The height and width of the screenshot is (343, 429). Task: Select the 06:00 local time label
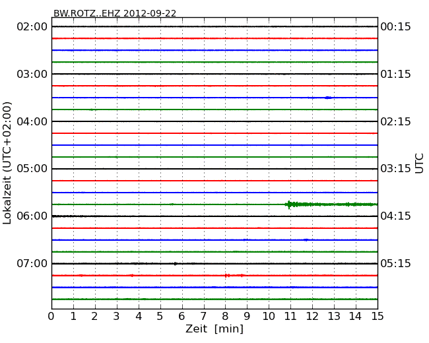coord(32,216)
